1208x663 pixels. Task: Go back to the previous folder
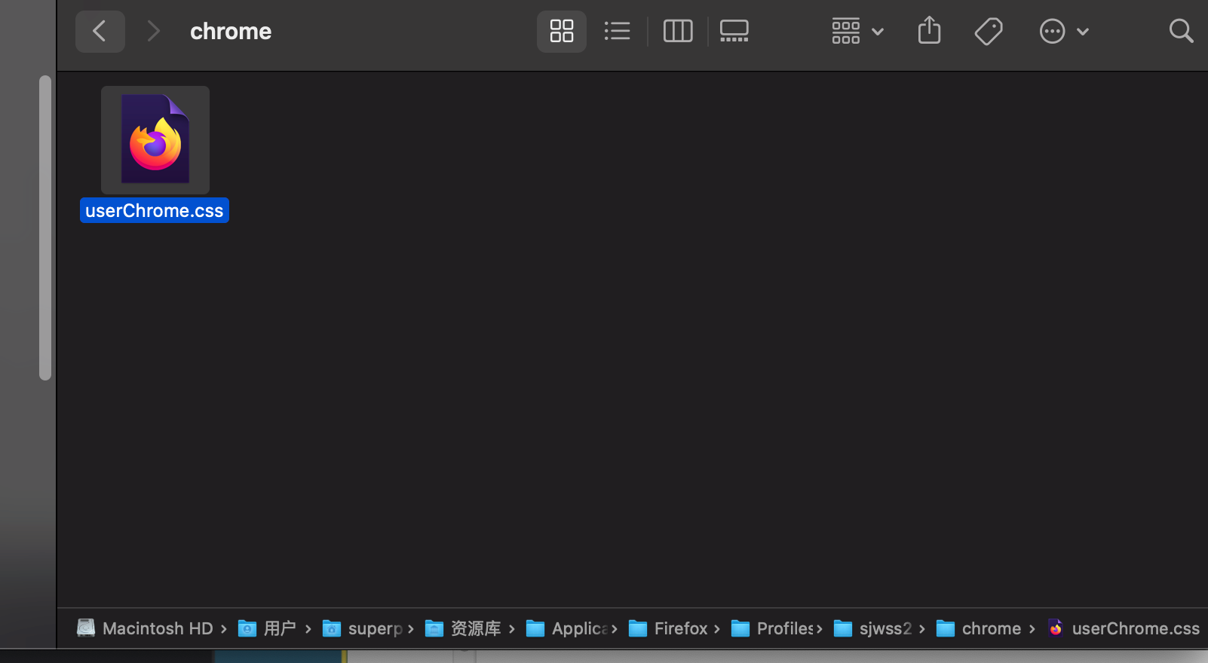[x=100, y=31]
